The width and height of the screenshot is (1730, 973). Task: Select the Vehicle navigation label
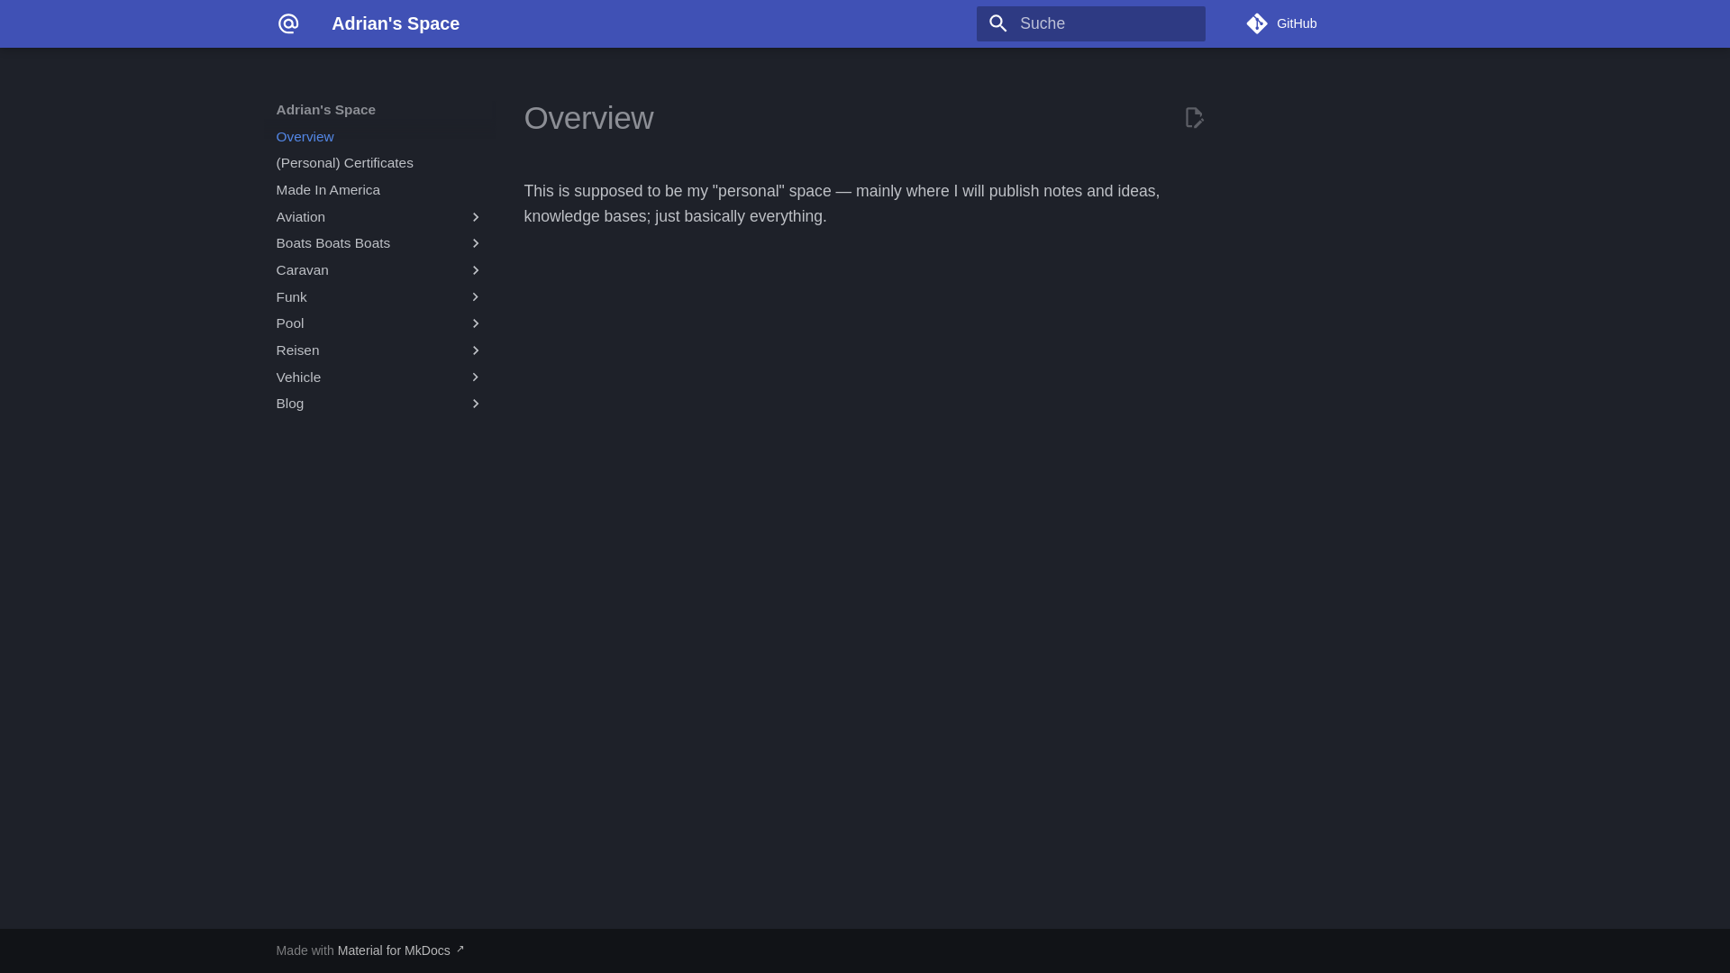(298, 377)
